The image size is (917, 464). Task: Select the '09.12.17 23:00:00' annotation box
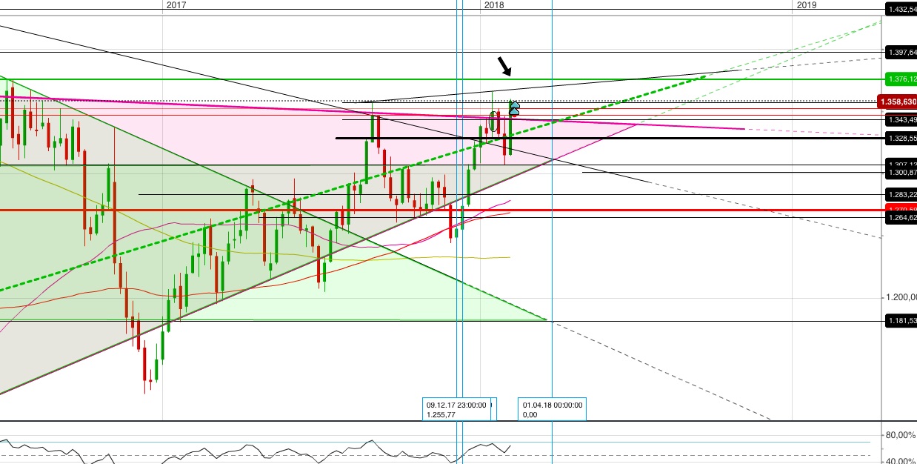pos(459,410)
